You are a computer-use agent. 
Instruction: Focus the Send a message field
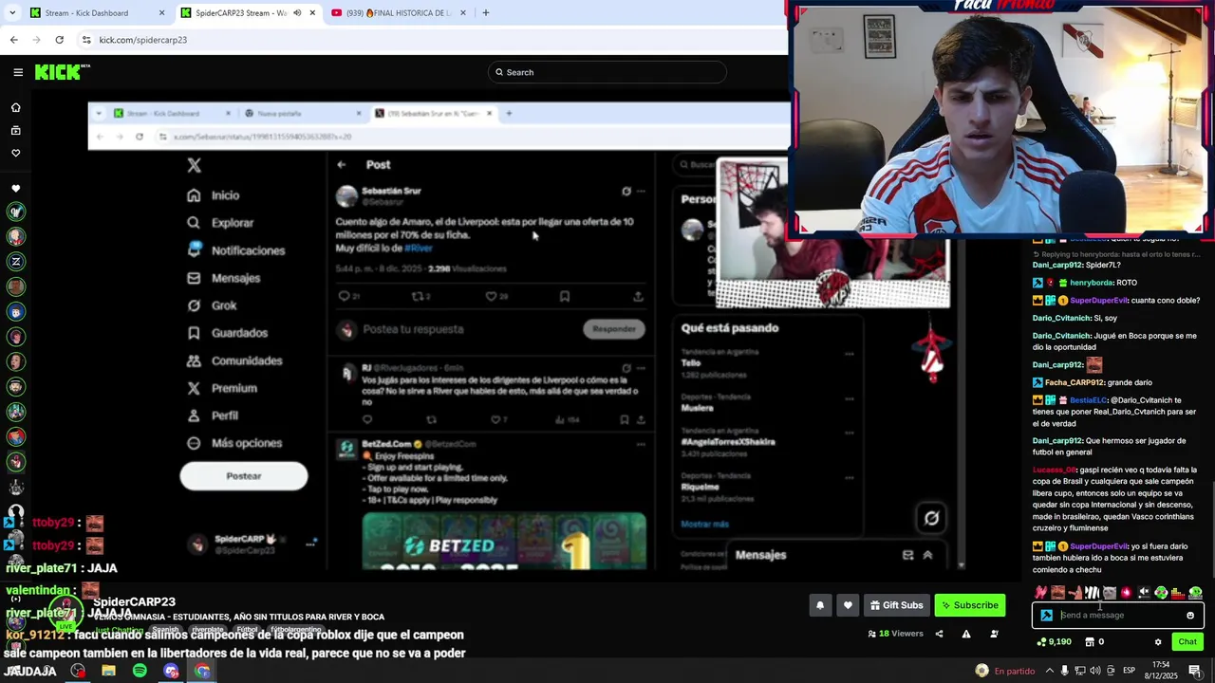pyautogui.click(x=1118, y=615)
